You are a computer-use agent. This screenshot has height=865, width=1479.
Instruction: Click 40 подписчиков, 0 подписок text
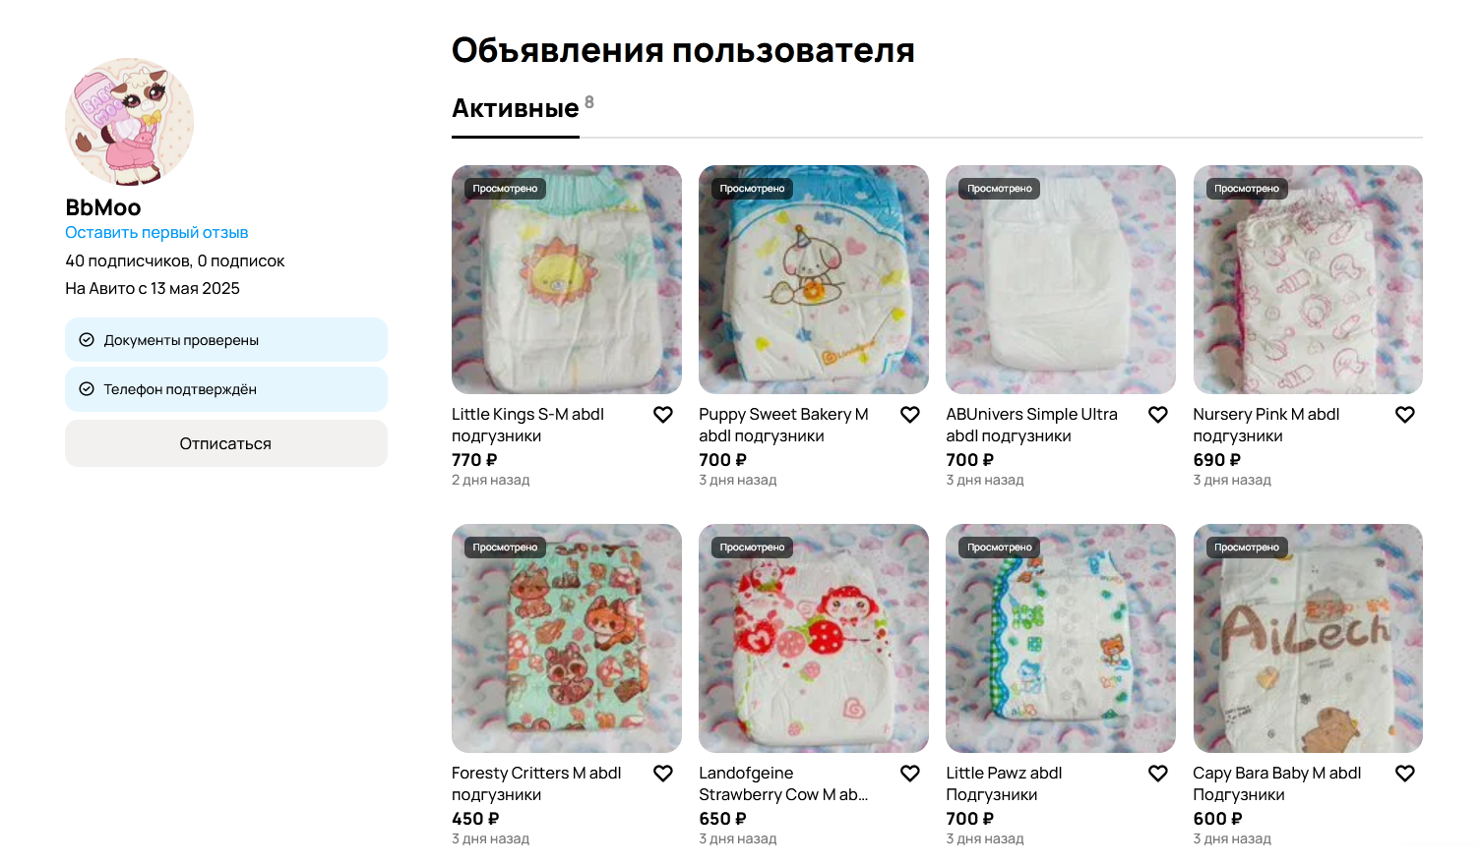(175, 260)
